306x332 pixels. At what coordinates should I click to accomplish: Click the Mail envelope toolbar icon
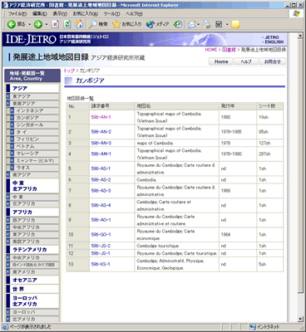pos(192,24)
